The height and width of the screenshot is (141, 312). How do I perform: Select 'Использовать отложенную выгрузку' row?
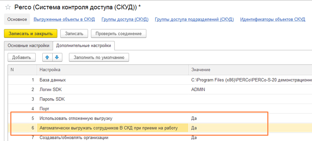point(78,118)
